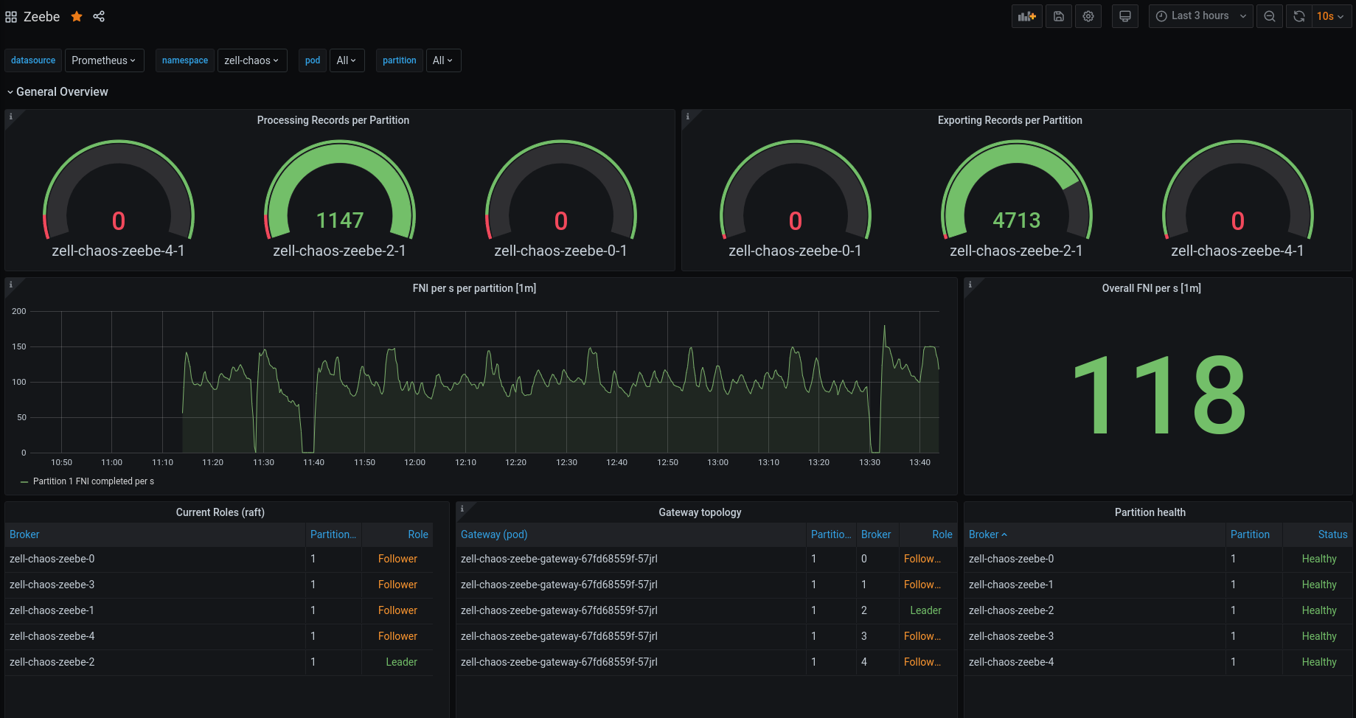Save the dashboard with the disk icon

tap(1059, 16)
